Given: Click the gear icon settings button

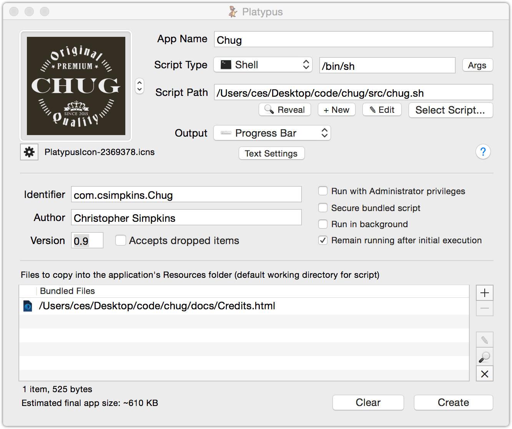Looking at the screenshot, I should click(x=29, y=152).
